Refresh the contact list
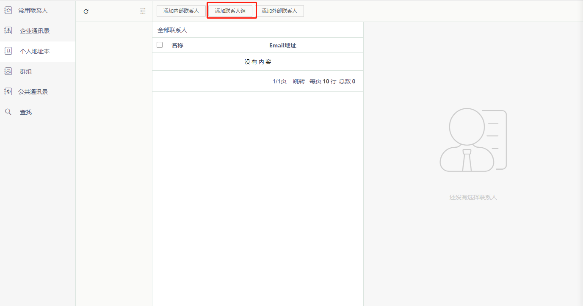Viewport: 583px width, 306px height. (x=86, y=11)
